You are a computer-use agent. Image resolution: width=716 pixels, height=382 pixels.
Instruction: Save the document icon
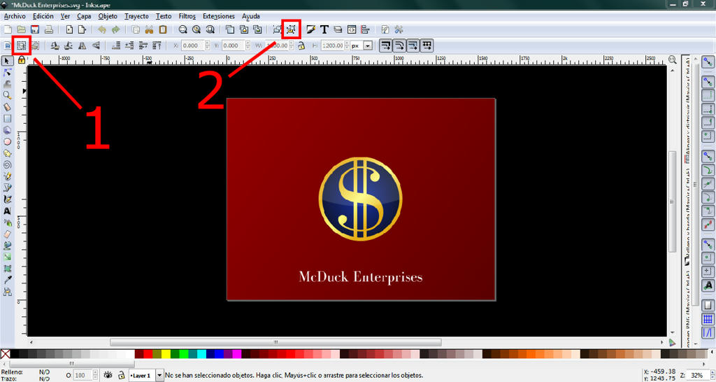(x=35, y=29)
